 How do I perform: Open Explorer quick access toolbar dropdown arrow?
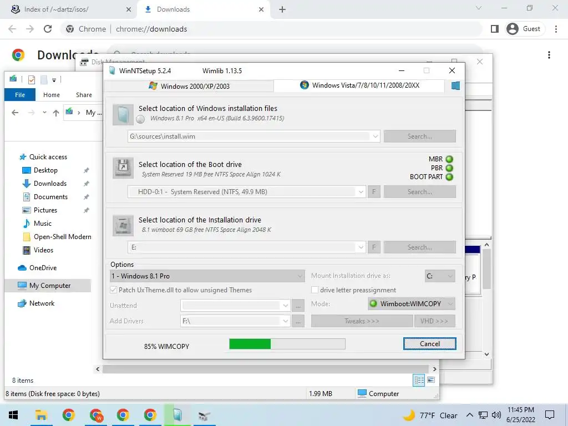[x=54, y=80]
